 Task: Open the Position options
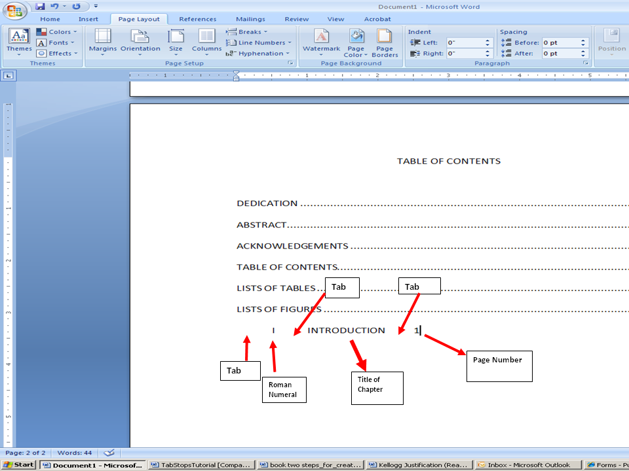612,42
